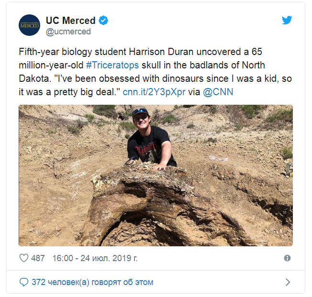Click the 16:00 tweet time
312x297 pixels.
tap(62, 258)
